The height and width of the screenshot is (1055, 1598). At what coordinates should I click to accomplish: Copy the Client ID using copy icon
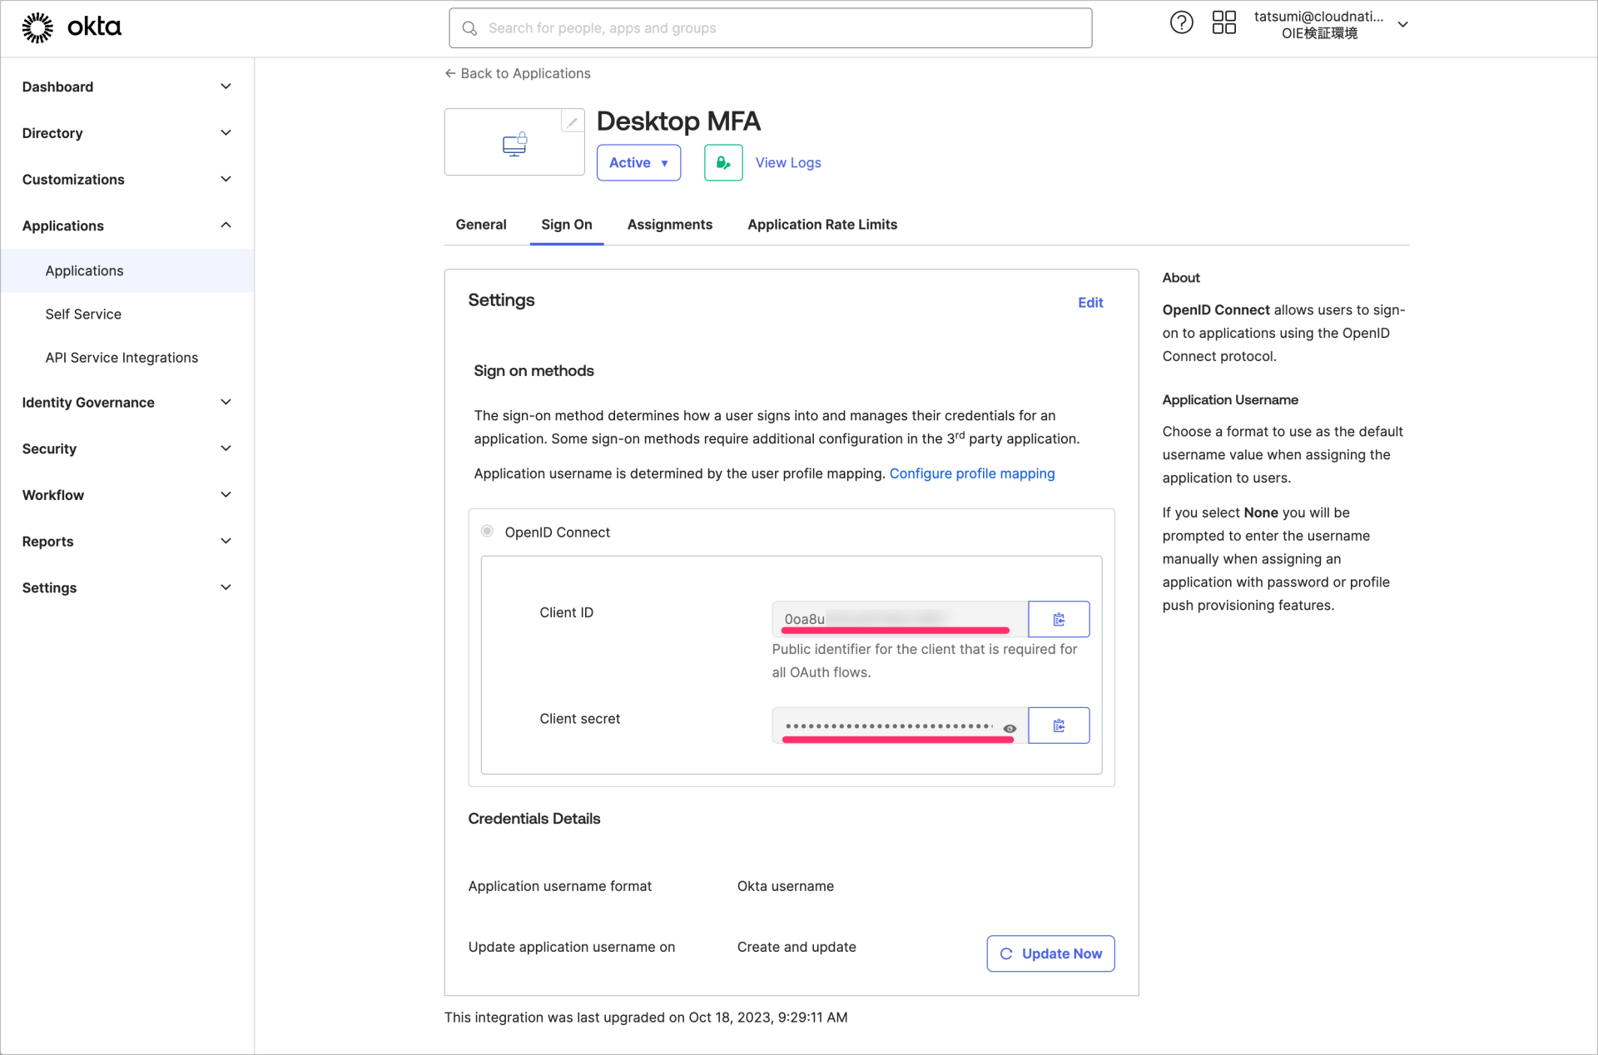pos(1058,619)
